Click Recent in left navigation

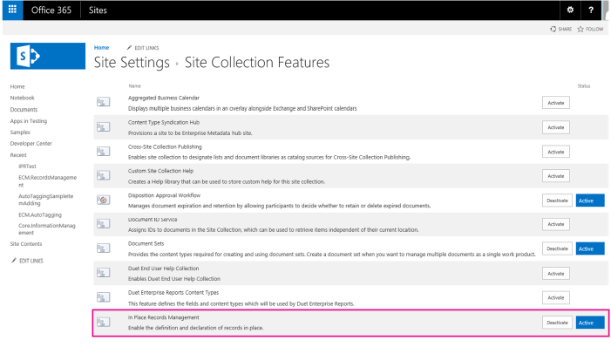pos(18,155)
